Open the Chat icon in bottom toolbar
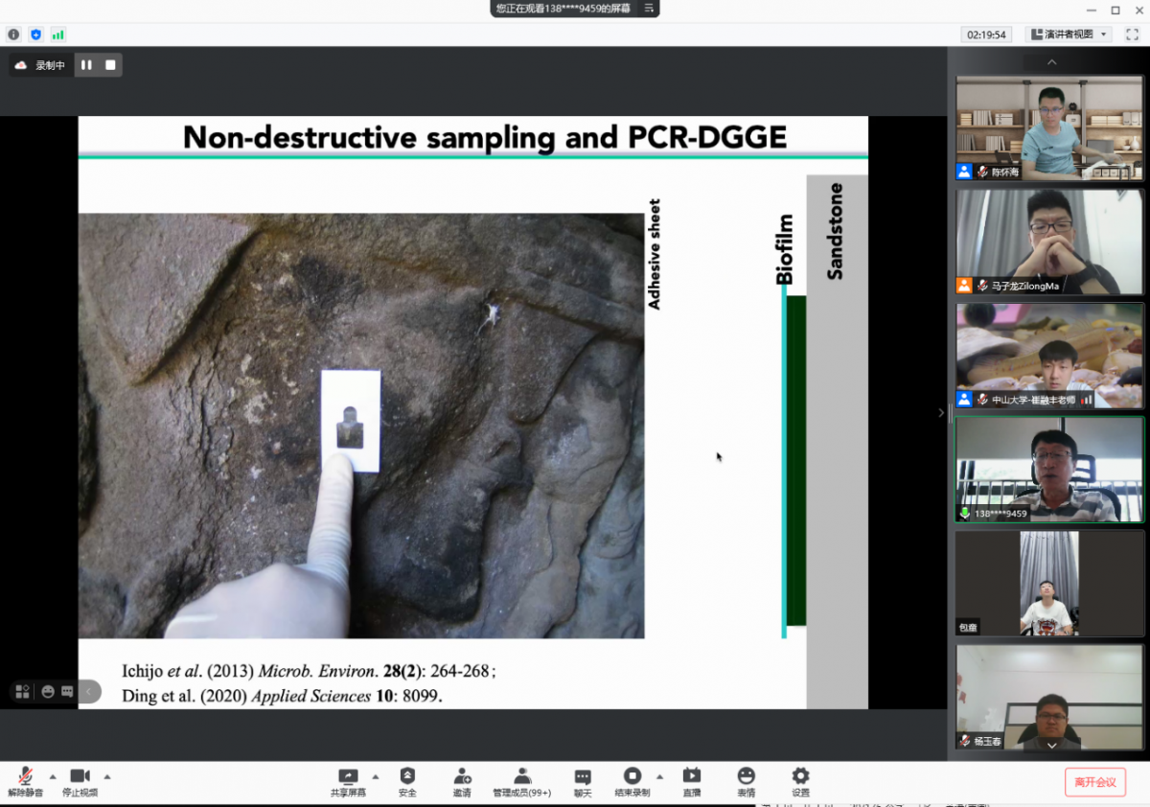 (x=583, y=777)
